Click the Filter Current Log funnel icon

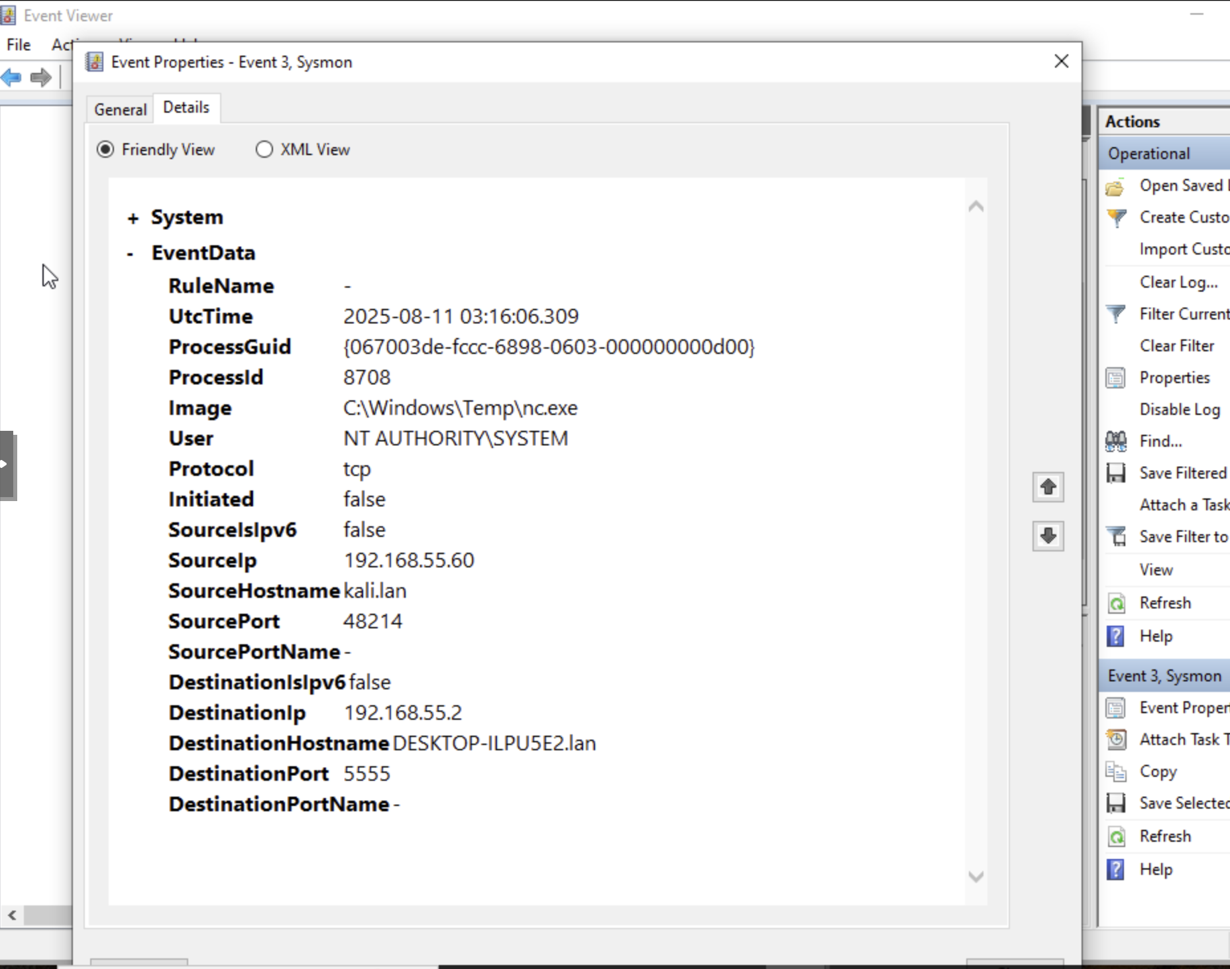(x=1116, y=313)
